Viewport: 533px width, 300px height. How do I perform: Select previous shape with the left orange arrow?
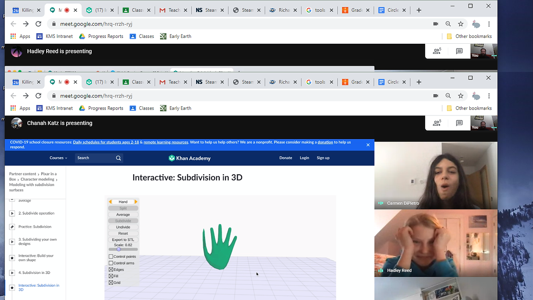(110, 202)
